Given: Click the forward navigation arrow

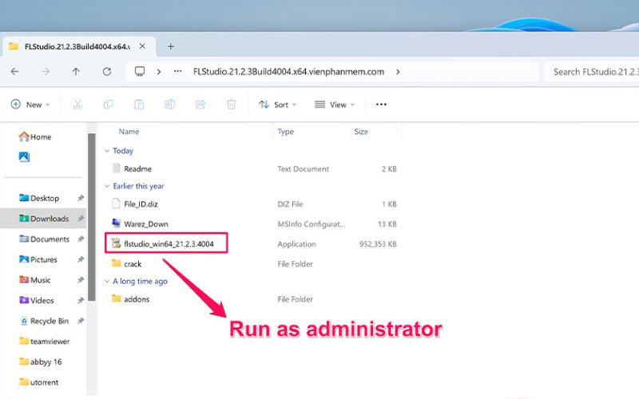Looking at the screenshot, I should [46, 72].
